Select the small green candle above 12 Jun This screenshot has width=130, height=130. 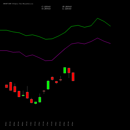[x=36, y=103]
